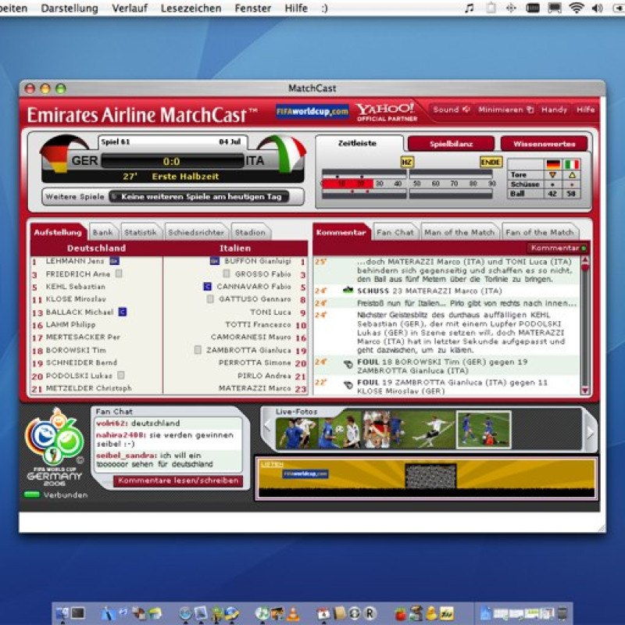Click goalkeeper badge next to BUFFON Gianluigi
625x625 pixels.
coord(214,261)
